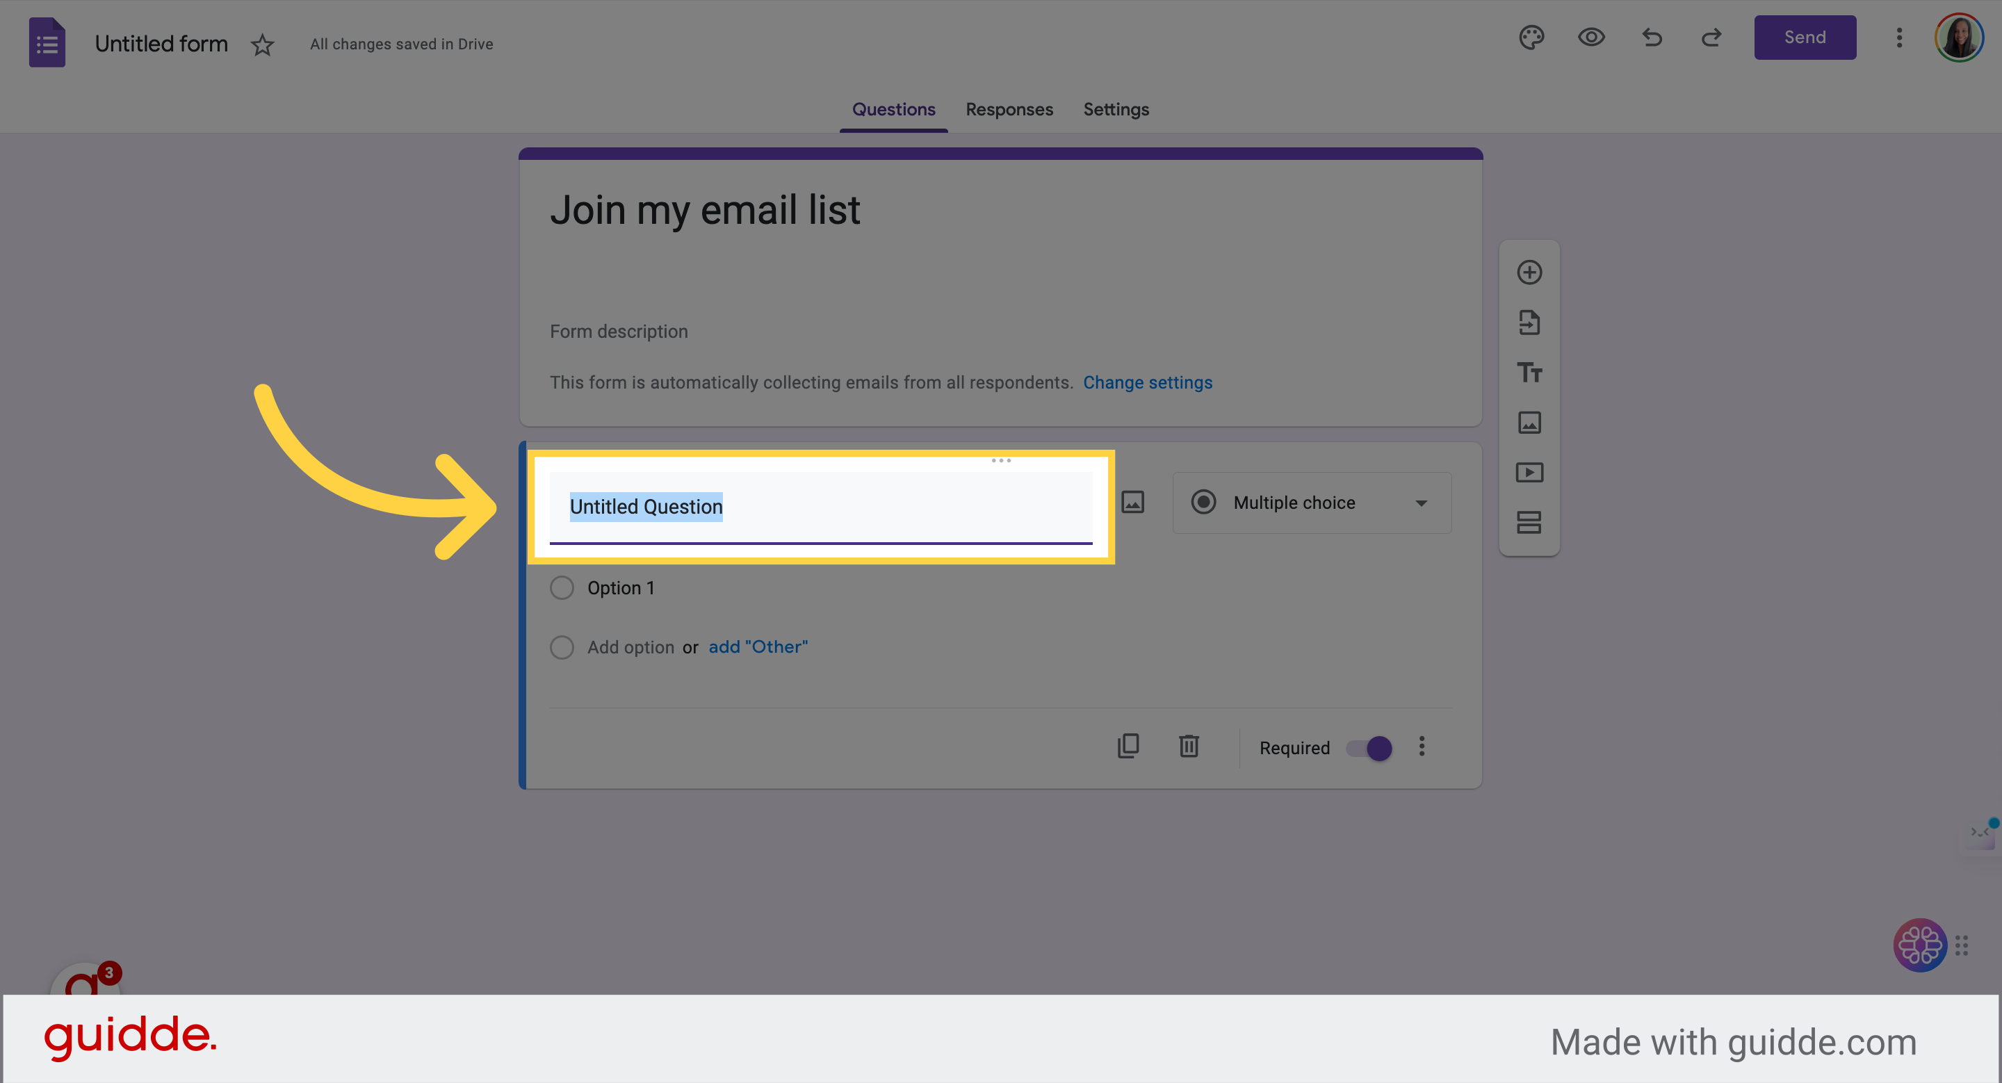The image size is (2002, 1083).
Task: Import questions from another form
Action: (x=1529, y=323)
